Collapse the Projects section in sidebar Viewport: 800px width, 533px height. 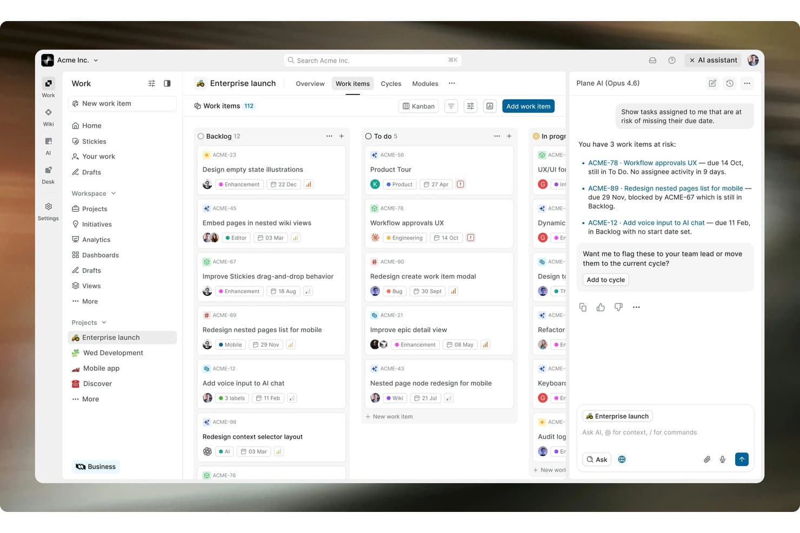click(89, 322)
